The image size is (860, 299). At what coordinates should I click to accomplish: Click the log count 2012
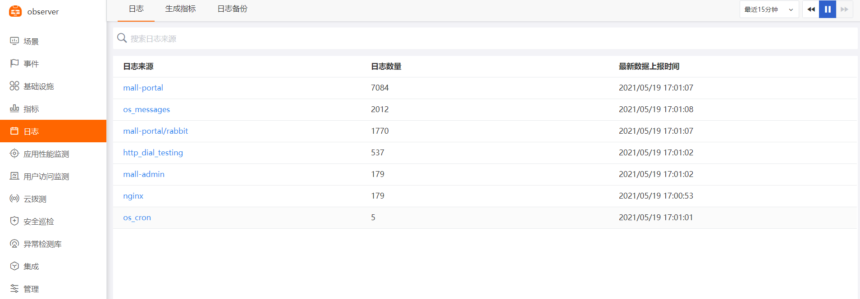coord(380,109)
